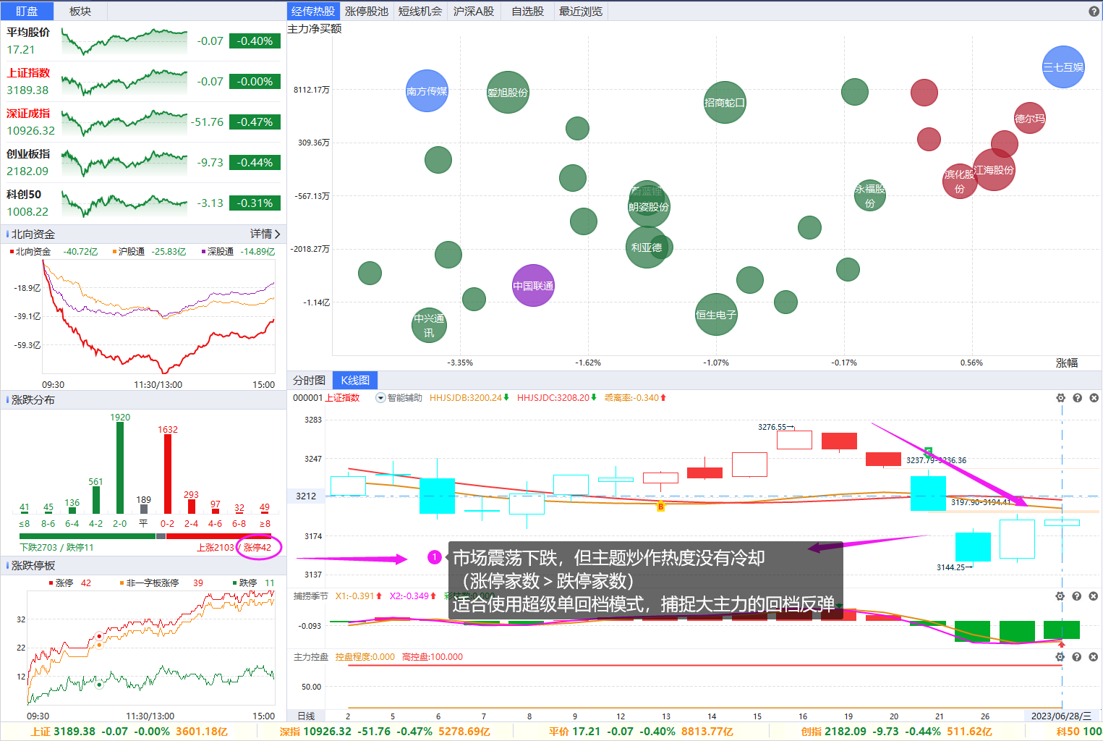Screen dimensions: 1103x741
Task: Click the 中兴通讯 bubble
Action: 429,326
